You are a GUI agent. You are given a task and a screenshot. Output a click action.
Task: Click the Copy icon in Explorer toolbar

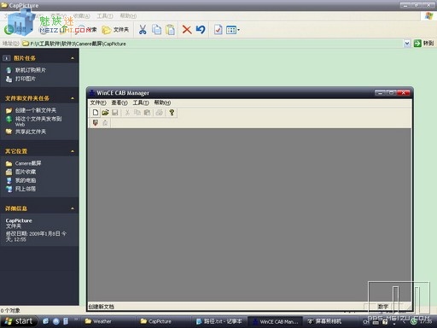tap(156, 30)
